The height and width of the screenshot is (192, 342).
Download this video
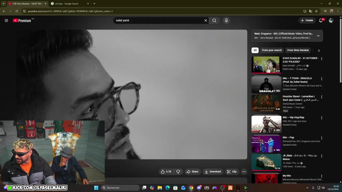tap(213, 172)
